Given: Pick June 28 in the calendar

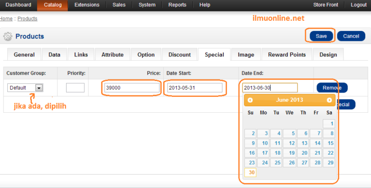Looking at the screenshot, I should [316, 162].
